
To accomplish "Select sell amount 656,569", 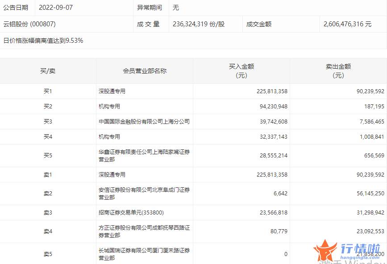I will 374,156.
